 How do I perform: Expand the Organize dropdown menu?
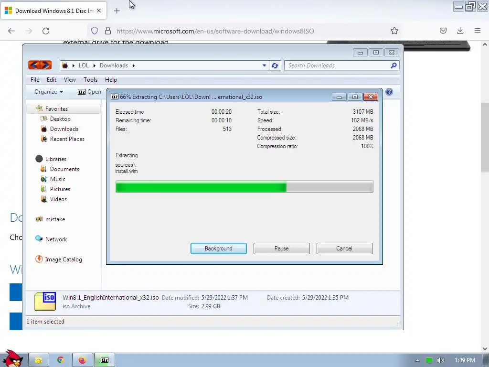pos(49,92)
